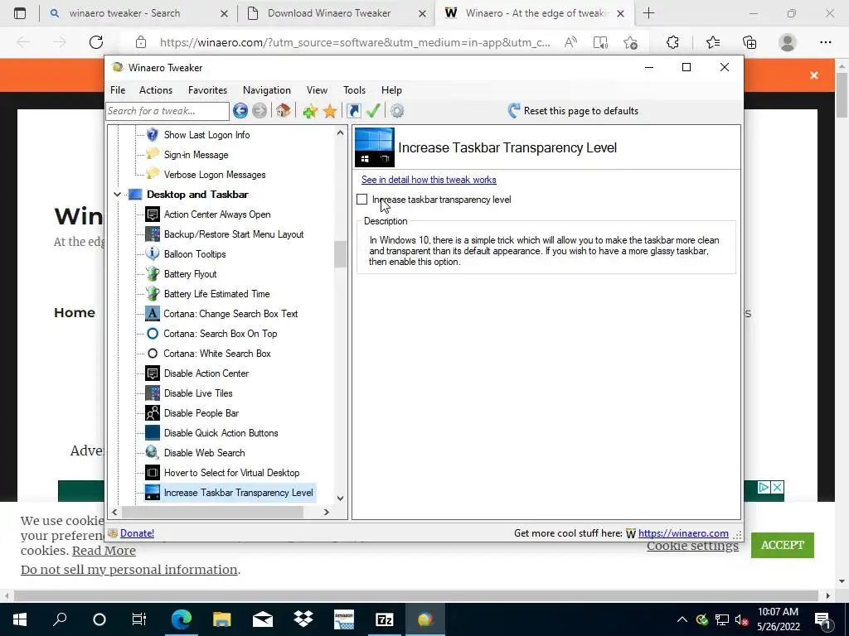This screenshot has width=849, height=636.
Task: Click ACCEPT cookies button on webpage
Action: coord(783,545)
